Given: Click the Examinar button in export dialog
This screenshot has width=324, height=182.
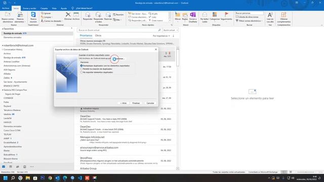Looking at the screenshot, I should point(119,59).
